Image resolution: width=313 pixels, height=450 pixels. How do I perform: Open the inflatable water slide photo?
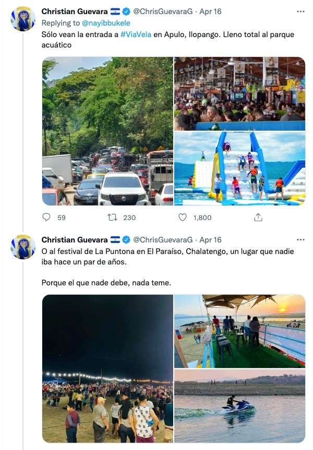pos(239,168)
